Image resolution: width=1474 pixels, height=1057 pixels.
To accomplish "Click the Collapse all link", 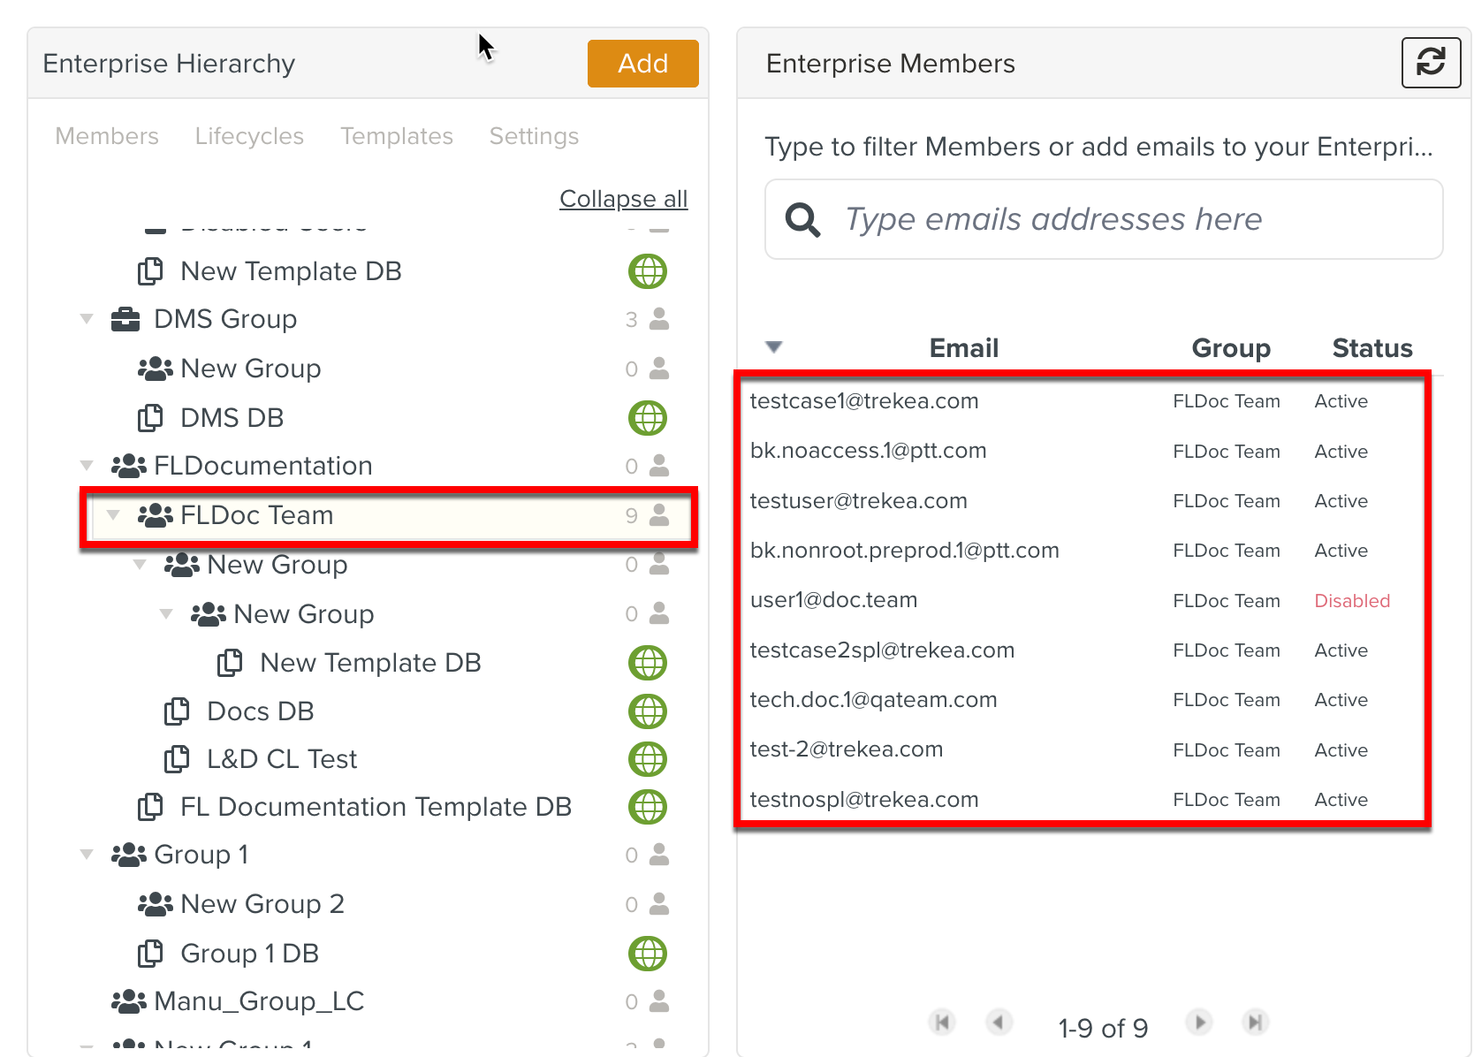I will coord(623,198).
